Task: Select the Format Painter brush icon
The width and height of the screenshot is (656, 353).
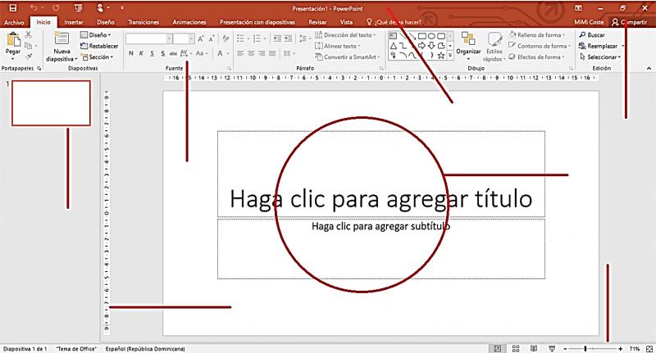Action: 29,57
